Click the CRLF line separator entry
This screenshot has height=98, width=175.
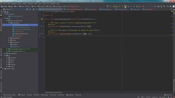tap(142, 97)
